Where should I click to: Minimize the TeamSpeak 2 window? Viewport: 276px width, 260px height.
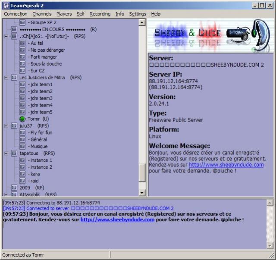[x=255, y=6]
